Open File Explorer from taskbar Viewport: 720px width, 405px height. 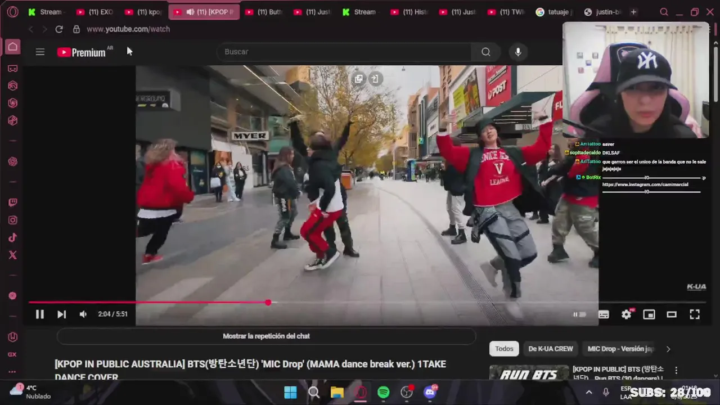[337, 393]
